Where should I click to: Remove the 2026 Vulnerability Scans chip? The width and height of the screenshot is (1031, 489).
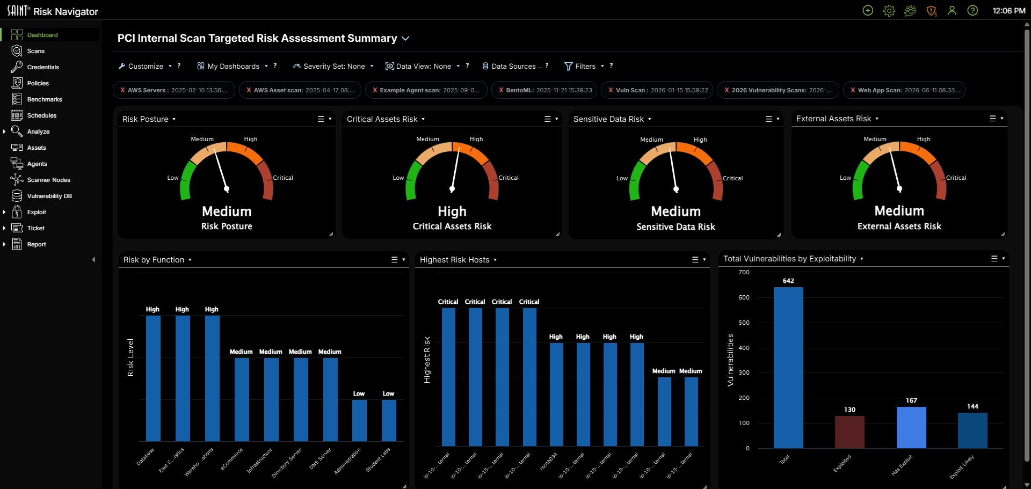click(727, 90)
